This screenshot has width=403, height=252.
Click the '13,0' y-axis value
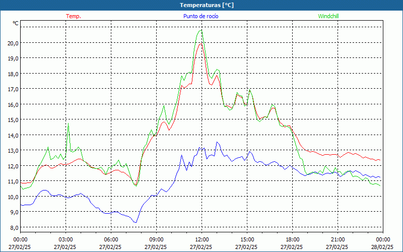tap(13, 150)
